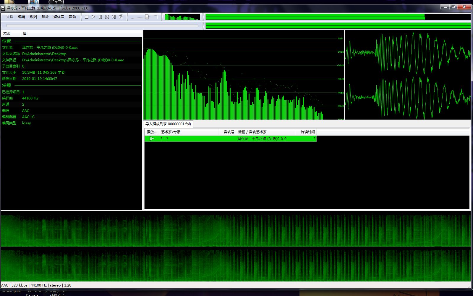Select the 文件大小 value 10.5MB

[x=43, y=72]
